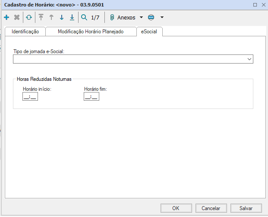Viewport: 268px width, 217px height.
Task: Open the Modificação Horário Planejado tab
Action: (91, 32)
